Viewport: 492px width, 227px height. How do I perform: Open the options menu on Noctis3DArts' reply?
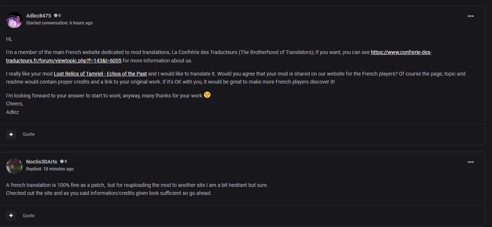point(470,162)
